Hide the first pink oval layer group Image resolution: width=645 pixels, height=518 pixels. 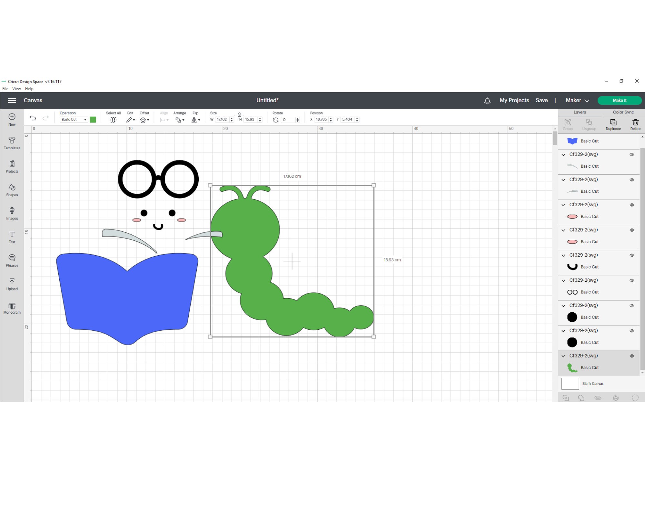click(x=632, y=205)
